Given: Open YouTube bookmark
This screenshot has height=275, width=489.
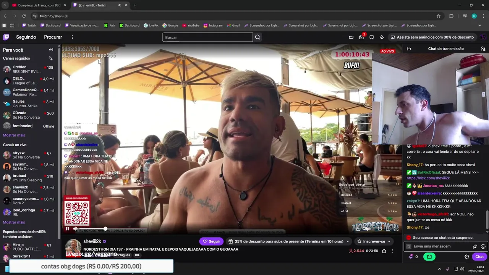Looking at the screenshot, I should [191, 25].
